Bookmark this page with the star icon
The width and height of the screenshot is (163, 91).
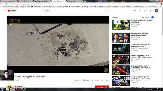(x=159, y=4)
